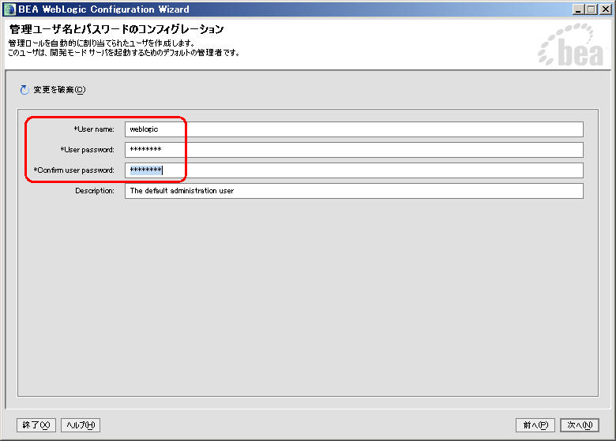The width and height of the screenshot is (616, 441).
Task: Open help with the ヘルプ button
Action: pos(81,425)
